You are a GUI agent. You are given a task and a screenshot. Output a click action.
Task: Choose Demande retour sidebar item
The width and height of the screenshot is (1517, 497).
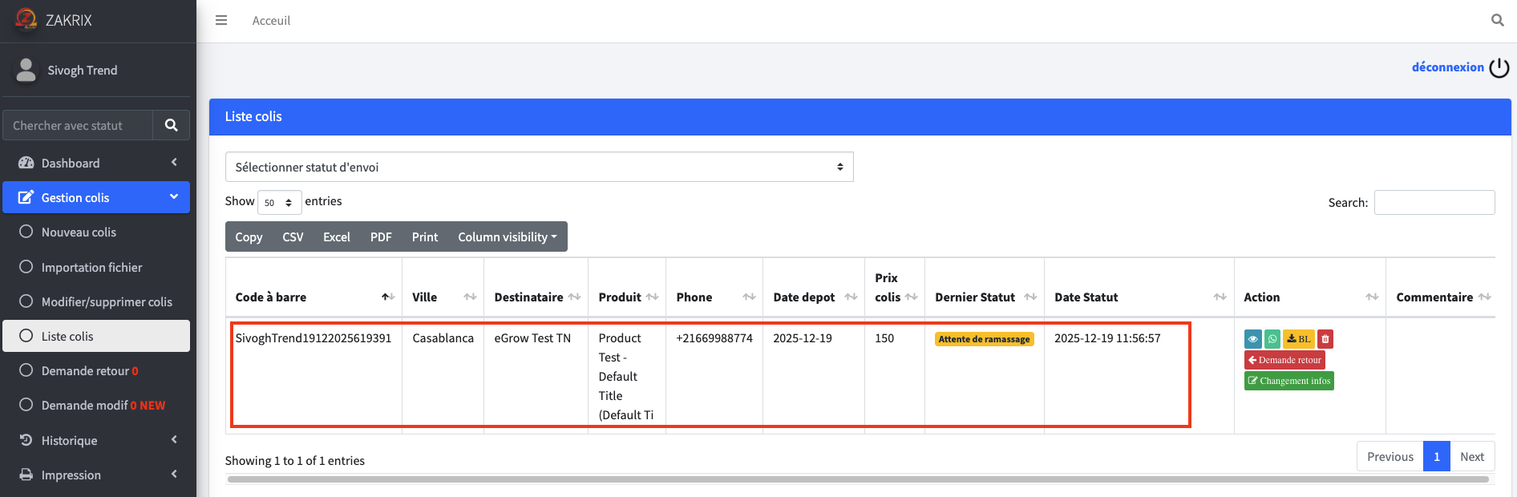(x=85, y=371)
